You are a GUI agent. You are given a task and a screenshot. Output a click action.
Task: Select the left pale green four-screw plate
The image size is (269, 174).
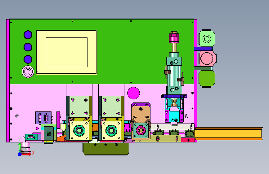click(79, 107)
